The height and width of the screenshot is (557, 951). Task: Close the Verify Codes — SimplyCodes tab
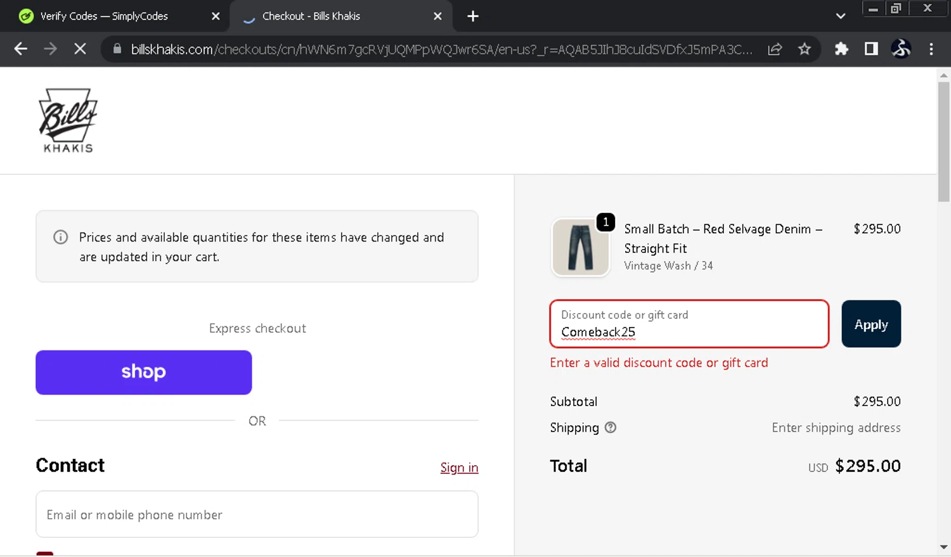coord(216,16)
